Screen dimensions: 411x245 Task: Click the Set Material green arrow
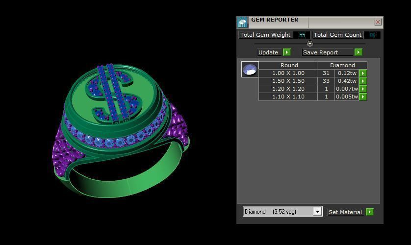(370, 212)
